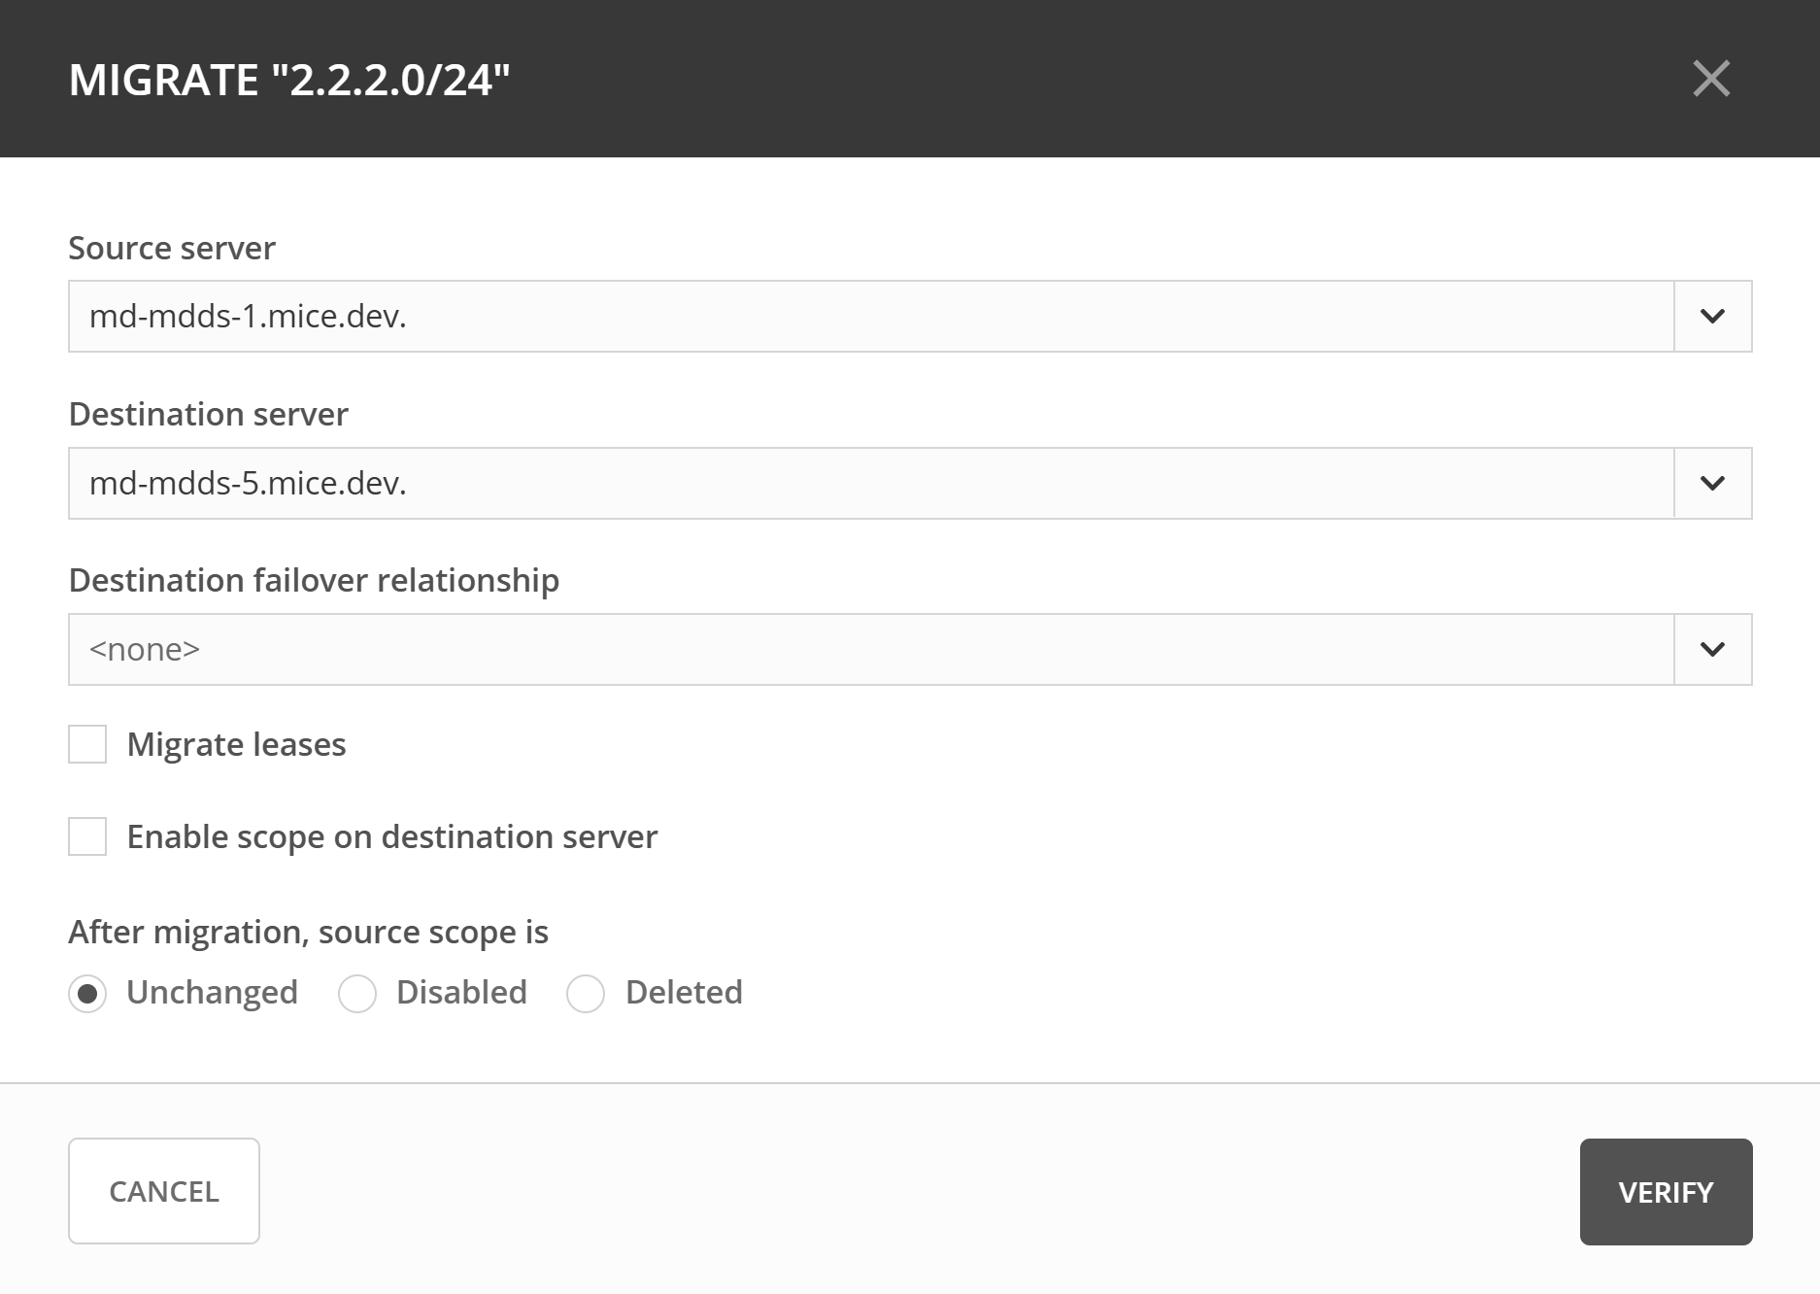Click the Source server chevron arrow
The width and height of the screenshot is (1820, 1294).
coord(1713,317)
